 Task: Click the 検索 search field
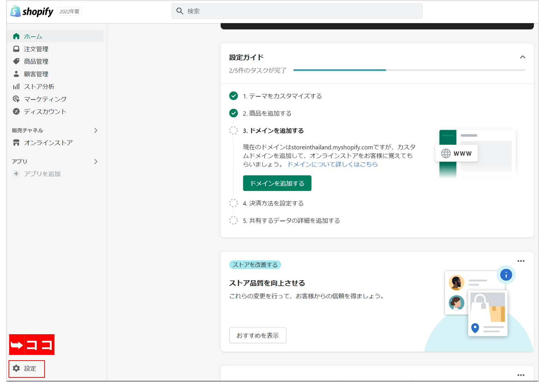297,11
